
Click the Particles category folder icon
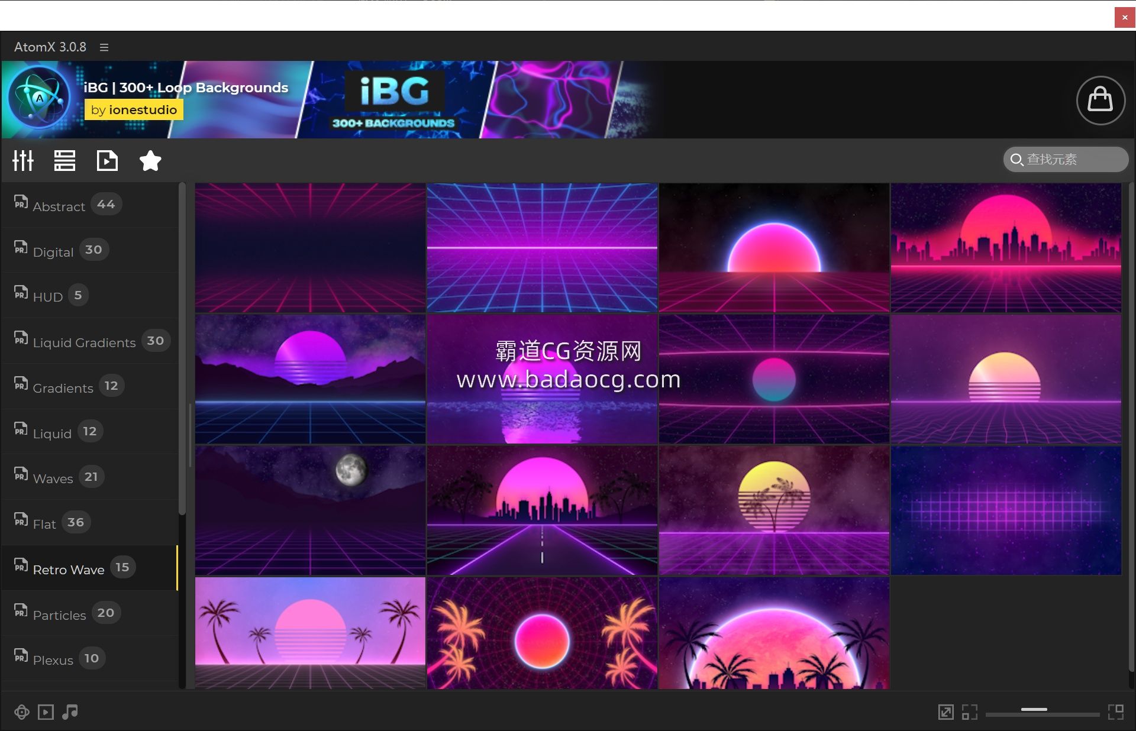click(21, 610)
